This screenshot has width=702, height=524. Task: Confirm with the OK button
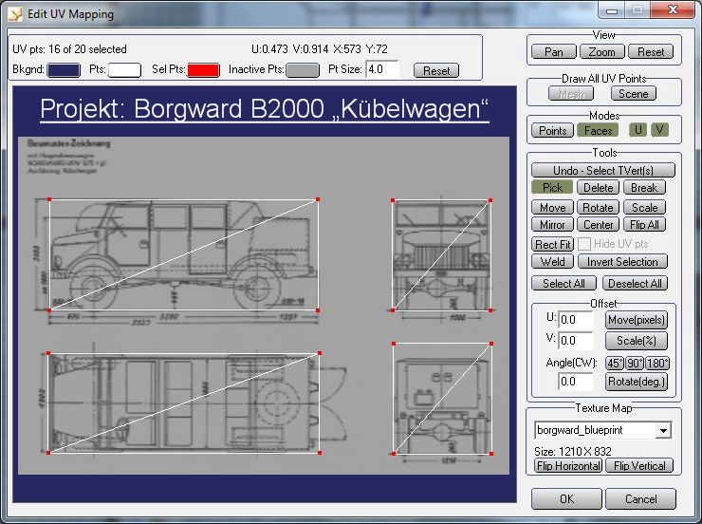pyautogui.click(x=566, y=499)
